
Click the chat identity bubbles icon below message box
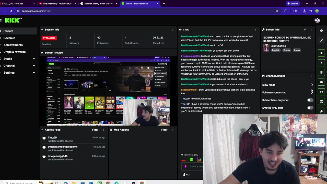coord(184,175)
